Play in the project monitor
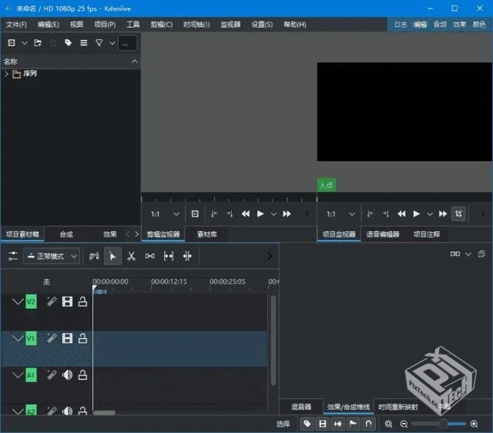The width and height of the screenshot is (493, 433). coord(416,214)
